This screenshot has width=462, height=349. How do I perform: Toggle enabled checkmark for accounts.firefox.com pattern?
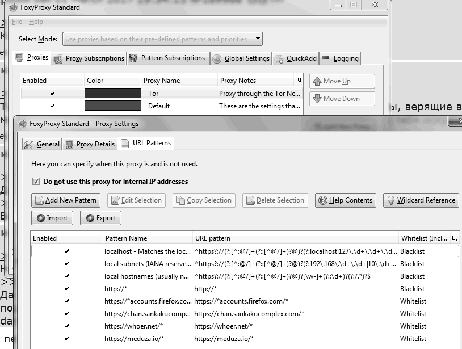[x=66, y=301]
